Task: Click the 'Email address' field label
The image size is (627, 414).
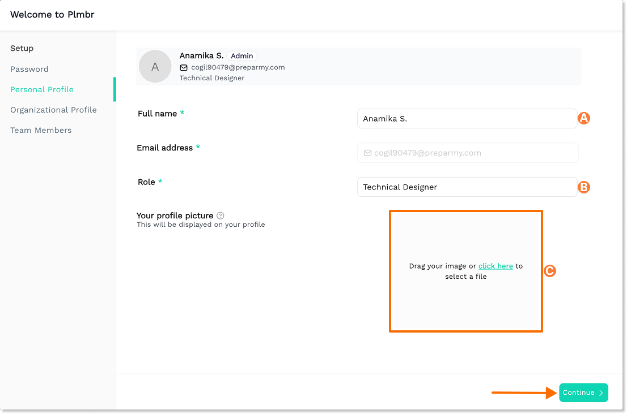Action: click(x=165, y=148)
